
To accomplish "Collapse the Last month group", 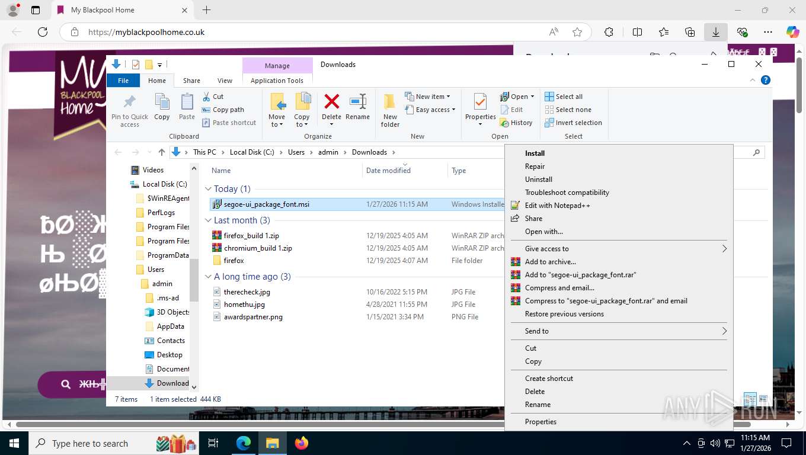I will point(208,220).
